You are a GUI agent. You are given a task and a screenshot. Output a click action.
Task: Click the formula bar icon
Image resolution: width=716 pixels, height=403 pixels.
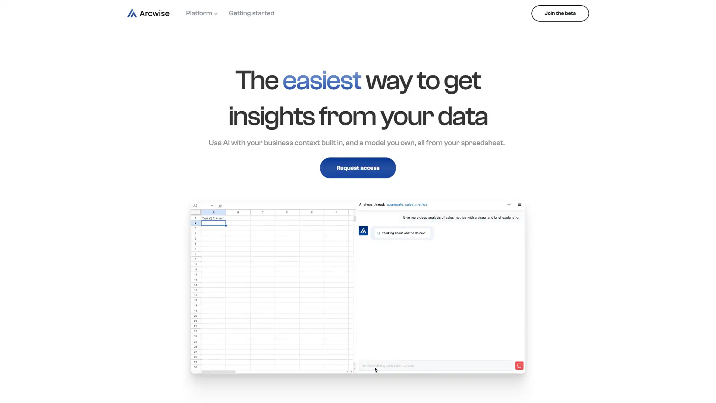[x=220, y=206]
